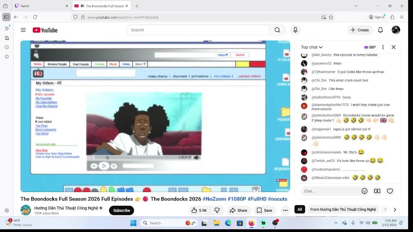Viewport: 413px width, 232px height.
Task: Click the YouTube search input field
Action: pyautogui.click(x=198, y=30)
